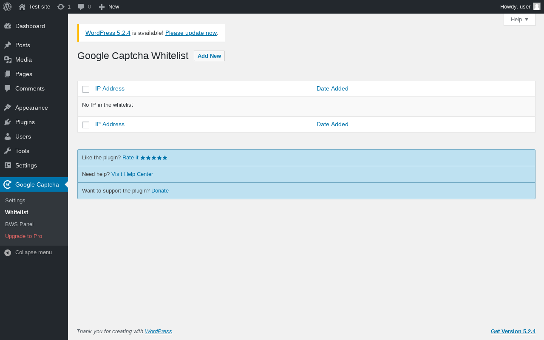Open the WordPress link in footer
This screenshot has width=544, height=340.
pyautogui.click(x=159, y=331)
